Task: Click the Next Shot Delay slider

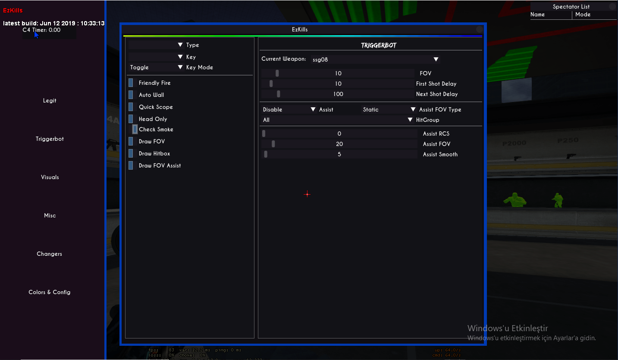Action: click(x=338, y=94)
